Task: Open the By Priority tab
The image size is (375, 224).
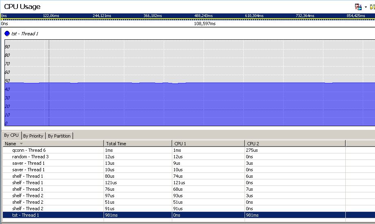Action: pos(33,136)
